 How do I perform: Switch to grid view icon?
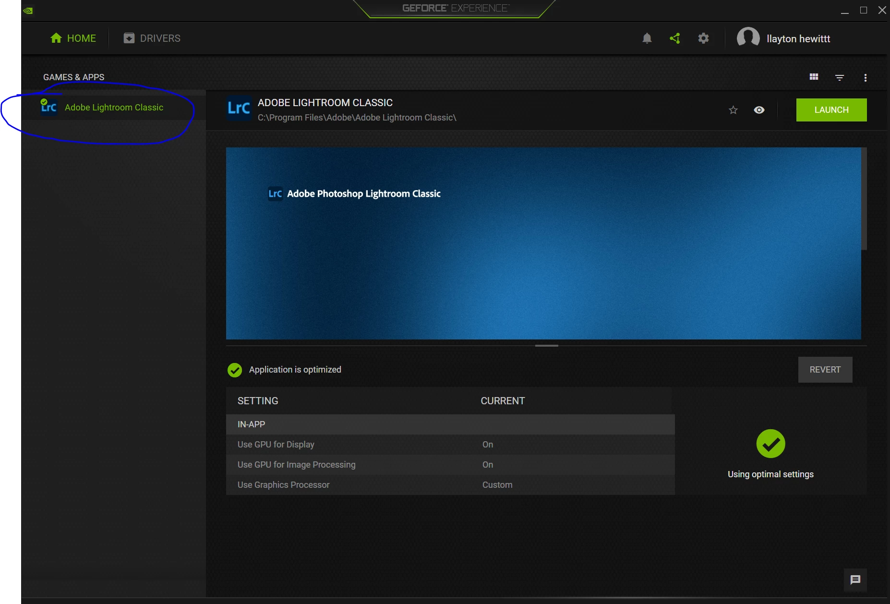(814, 77)
